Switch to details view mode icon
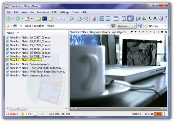The width and height of the screenshot is (174, 122). [108, 19]
